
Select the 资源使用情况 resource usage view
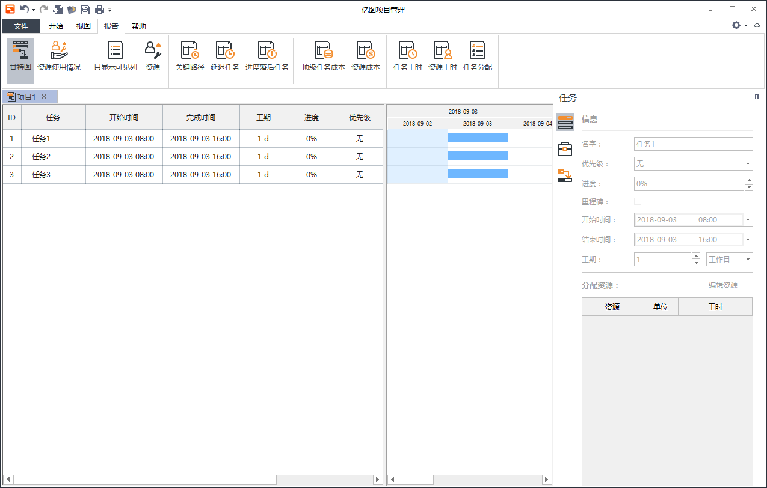58,56
